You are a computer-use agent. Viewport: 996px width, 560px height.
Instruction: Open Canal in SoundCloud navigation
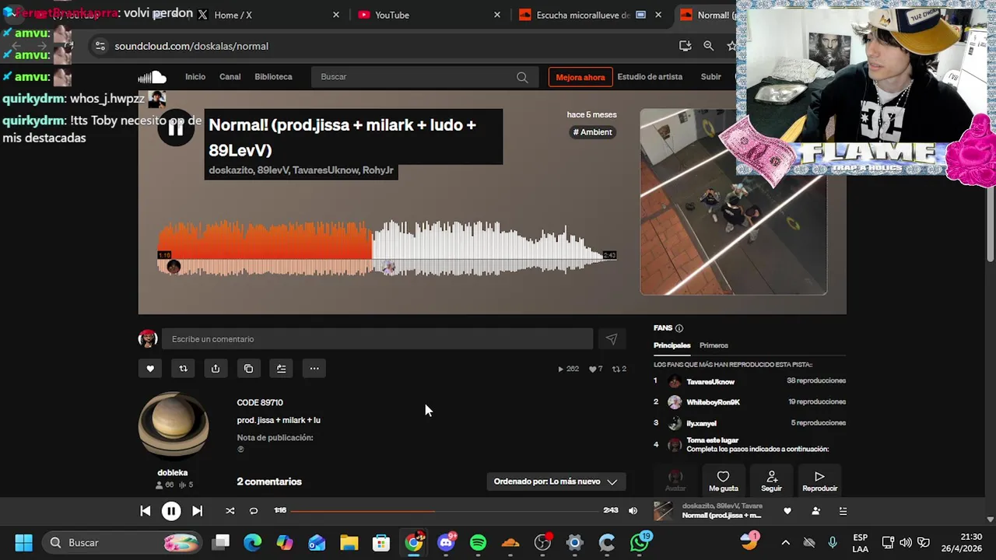point(230,77)
